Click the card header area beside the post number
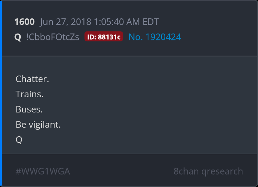The height and width of the screenshot is (187, 258). click(x=206, y=22)
